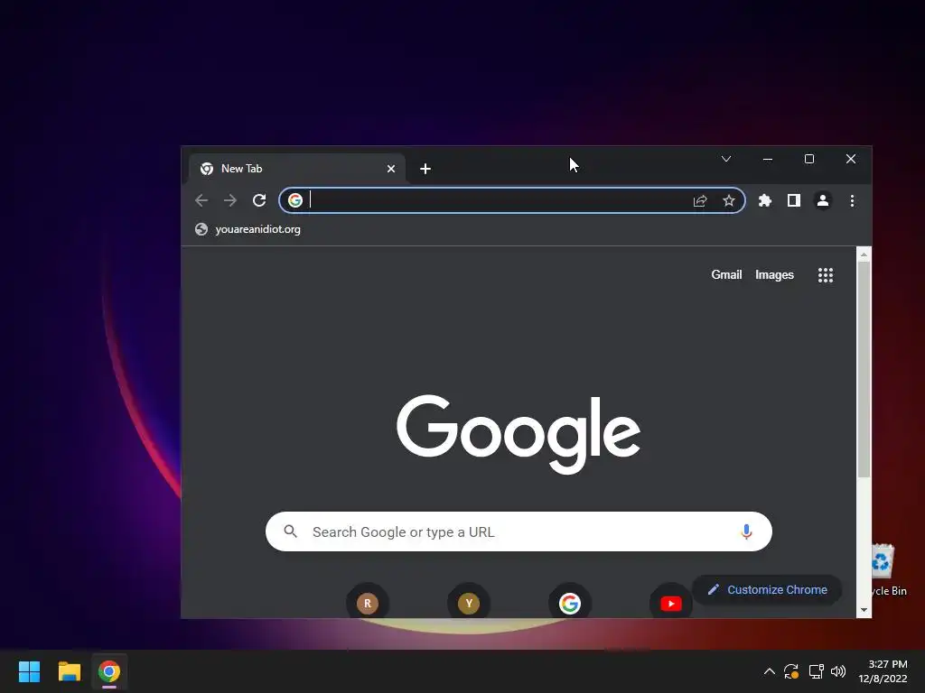
Task: Open the Google apps grid
Action: tap(826, 275)
